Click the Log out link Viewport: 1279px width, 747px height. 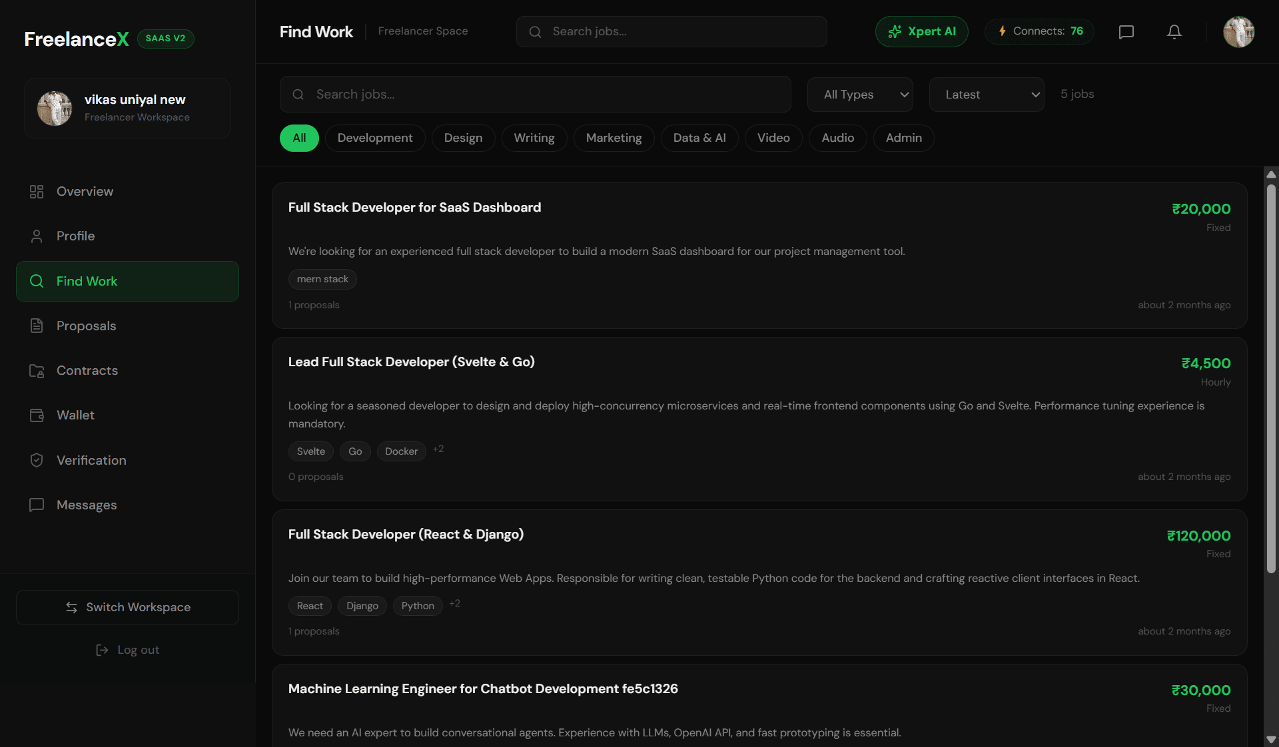click(127, 650)
